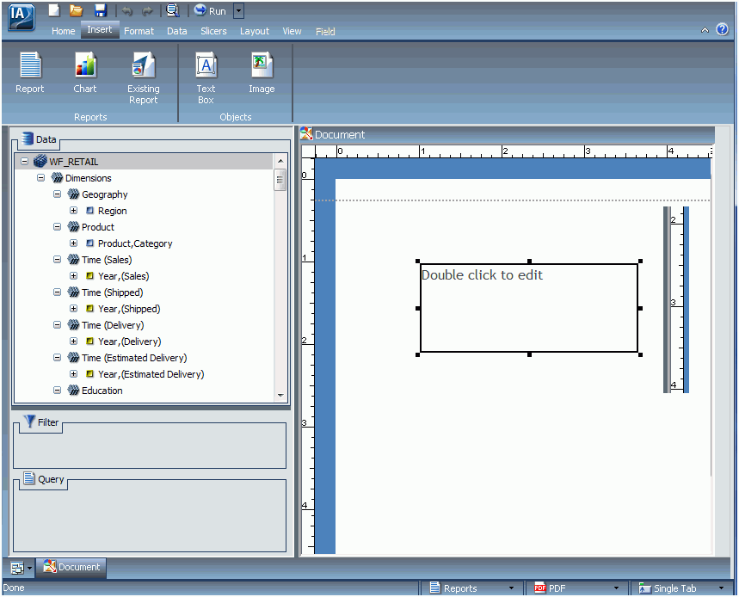This screenshot has width=739, height=597.
Task: Collapse the ribbon with the caret icon
Action: coord(705,30)
